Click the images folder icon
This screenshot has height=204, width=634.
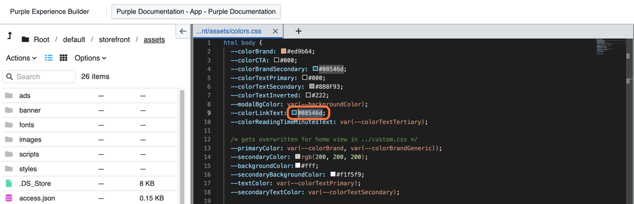point(8,139)
